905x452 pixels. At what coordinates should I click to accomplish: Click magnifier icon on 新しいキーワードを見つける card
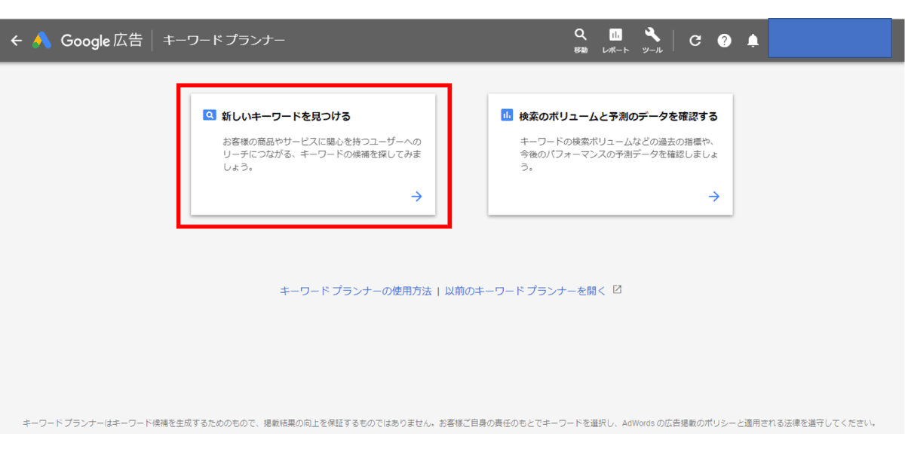pos(210,116)
